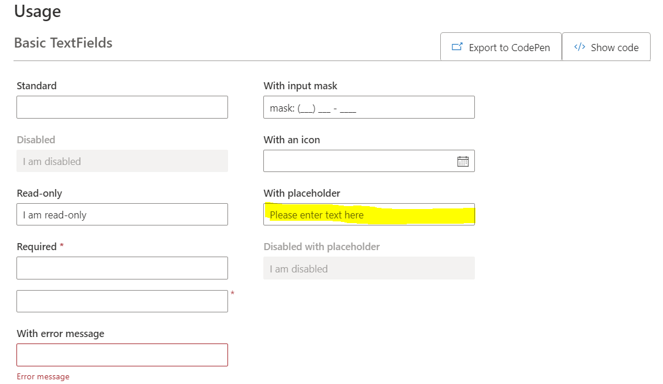Click the 'Standard' label

tap(37, 86)
